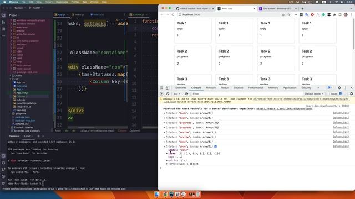Share the page from the address bar
Image resolution: width=355 pixels, height=199 pixels.
283,15
